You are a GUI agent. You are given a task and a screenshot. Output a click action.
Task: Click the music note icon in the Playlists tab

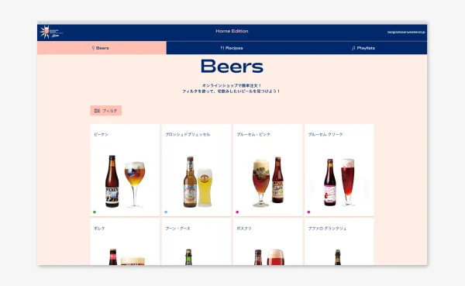pyautogui.click(x=353, y=48)
